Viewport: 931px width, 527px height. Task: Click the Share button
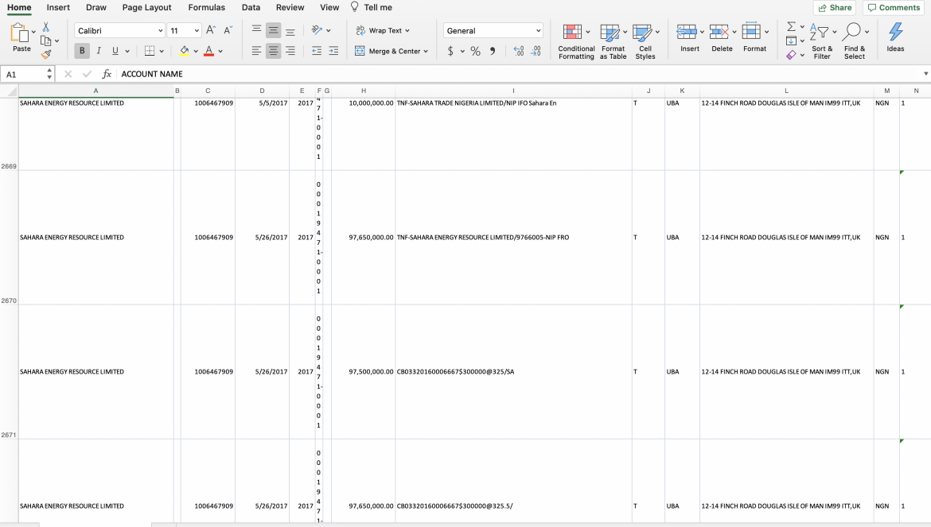(835, 8)
